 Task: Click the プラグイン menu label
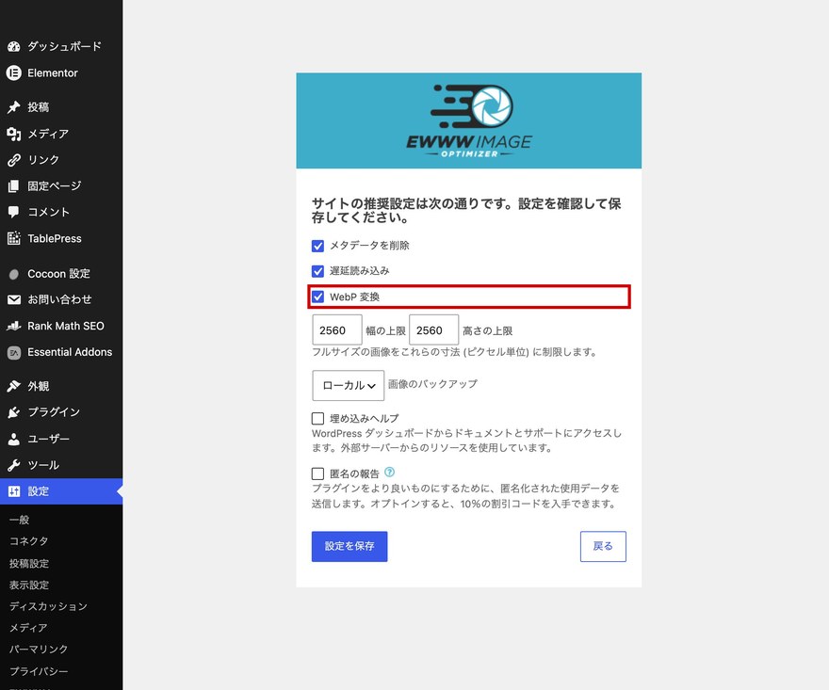click(x=54, y=412)
